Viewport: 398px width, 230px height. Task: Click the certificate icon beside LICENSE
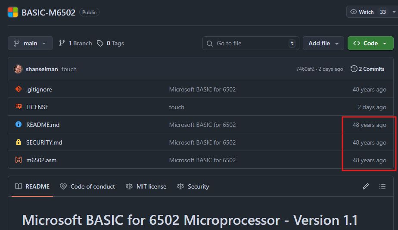19,106
